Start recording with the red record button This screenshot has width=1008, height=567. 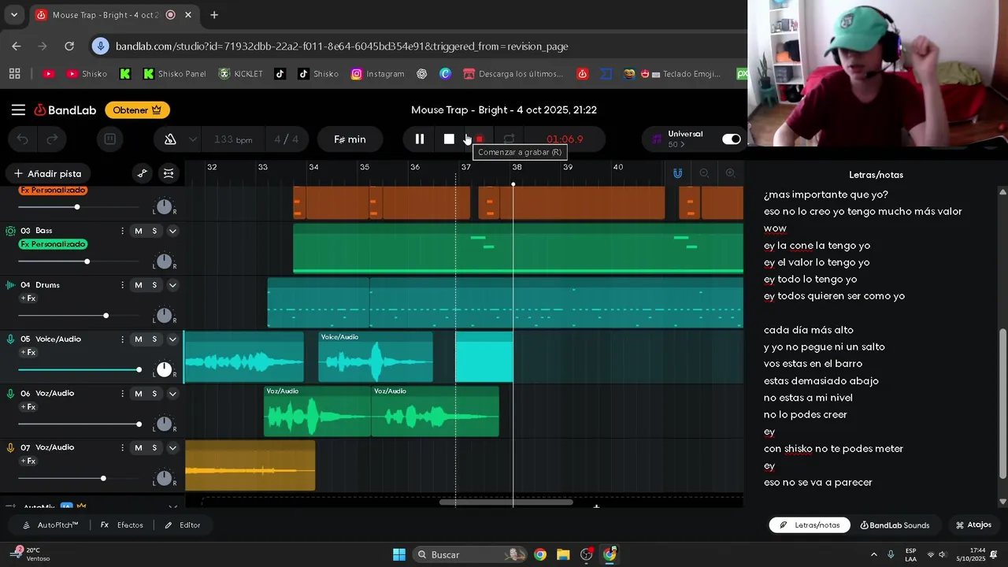click(x=479, y=139)
